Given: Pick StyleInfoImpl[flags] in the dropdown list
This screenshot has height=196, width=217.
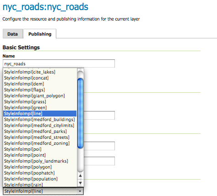Looking at the screenshot, I should [x=40, y=90].
